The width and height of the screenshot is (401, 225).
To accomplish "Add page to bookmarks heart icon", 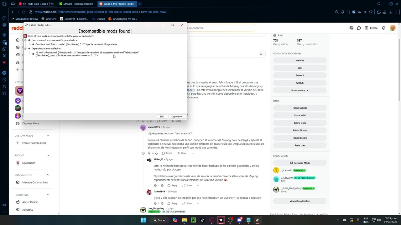I will 371,12.
